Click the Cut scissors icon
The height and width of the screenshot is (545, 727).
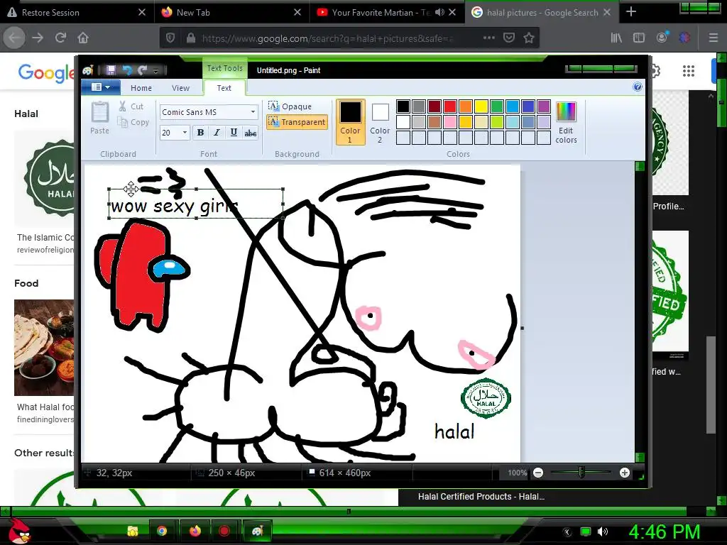tap(122, 106)
